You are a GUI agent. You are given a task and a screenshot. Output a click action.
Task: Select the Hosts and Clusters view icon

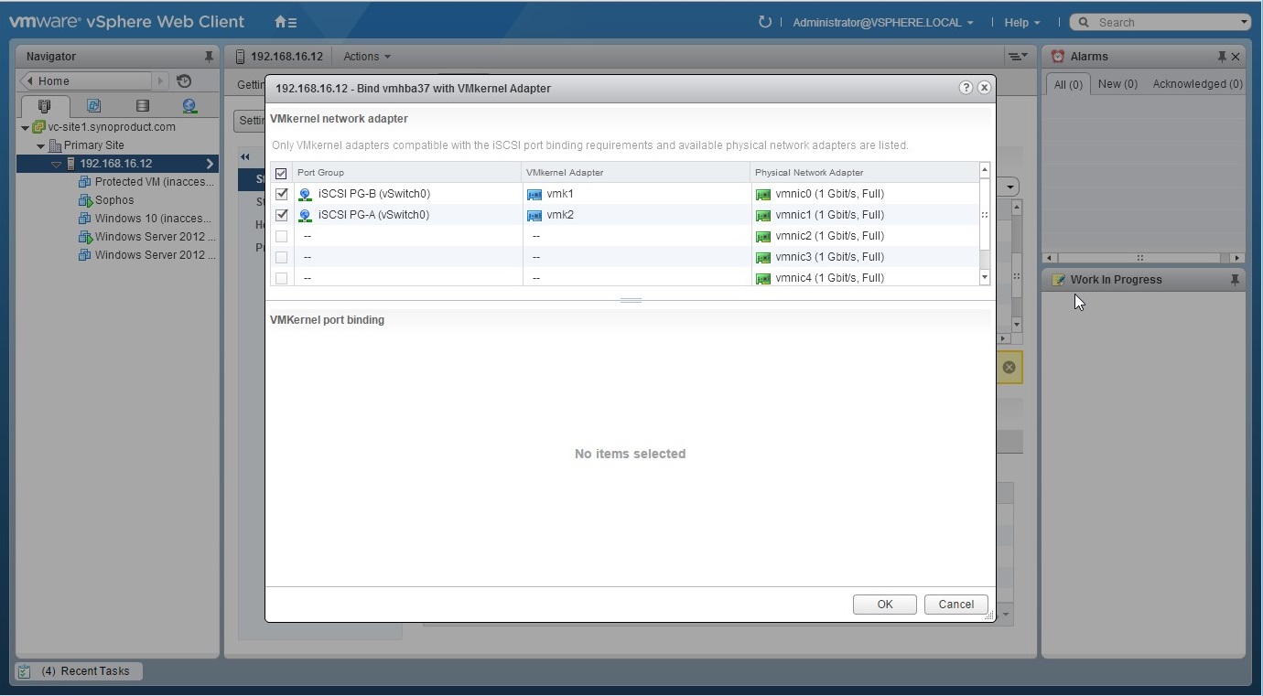(x=45, y=105)
